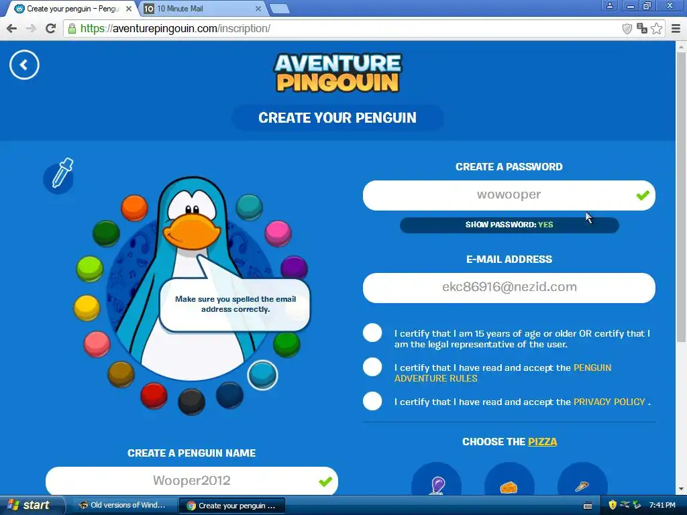Pick the dark green color at upper left
Screen dimensions: 687x515
pos(106,233)
